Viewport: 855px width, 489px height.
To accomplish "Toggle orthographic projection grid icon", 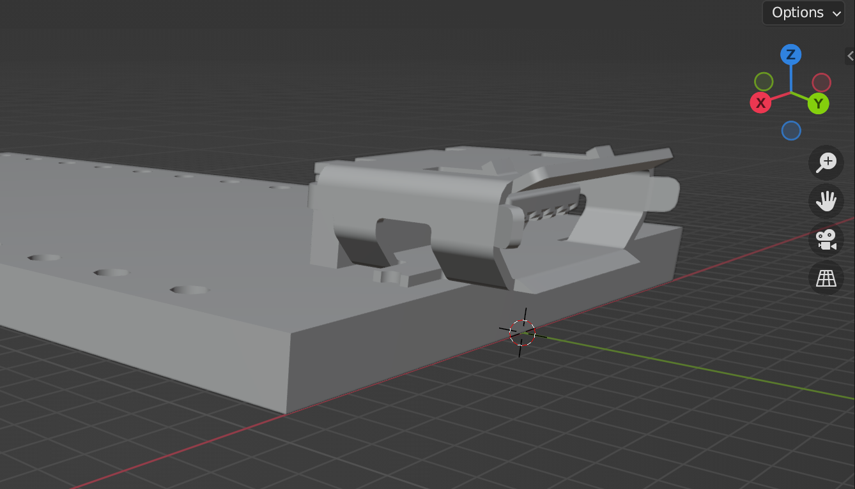I will (826, 277).
